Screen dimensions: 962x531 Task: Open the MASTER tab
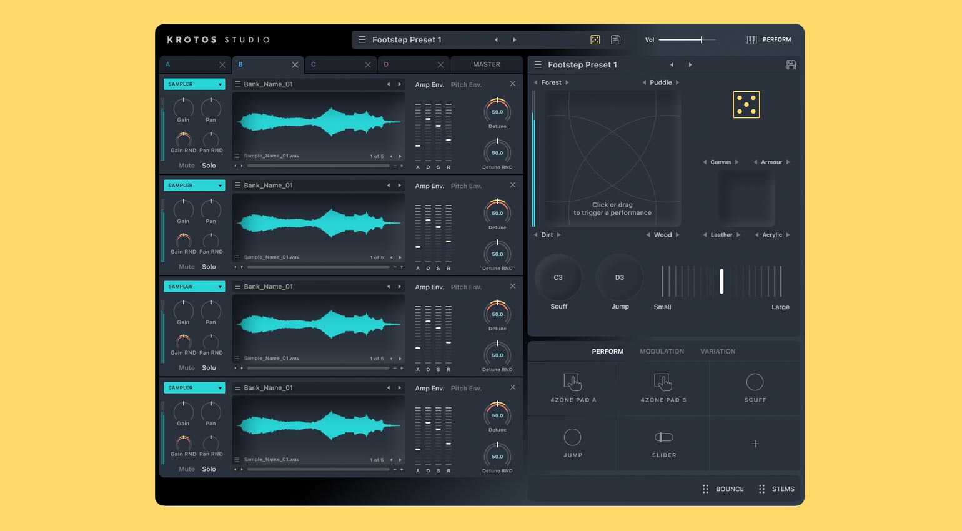click(x=487, y=65)
